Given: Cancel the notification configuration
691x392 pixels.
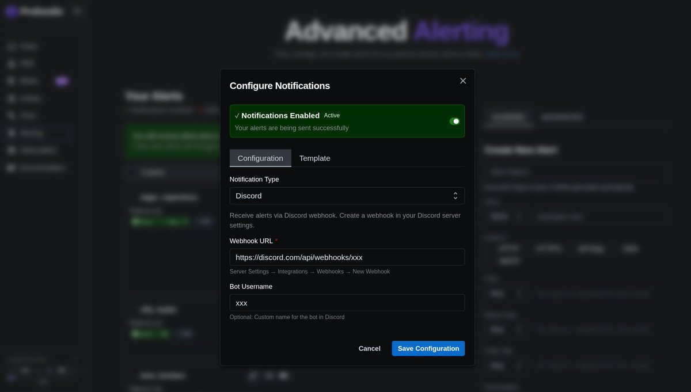Looking at the screenshot, I should 370,348.
